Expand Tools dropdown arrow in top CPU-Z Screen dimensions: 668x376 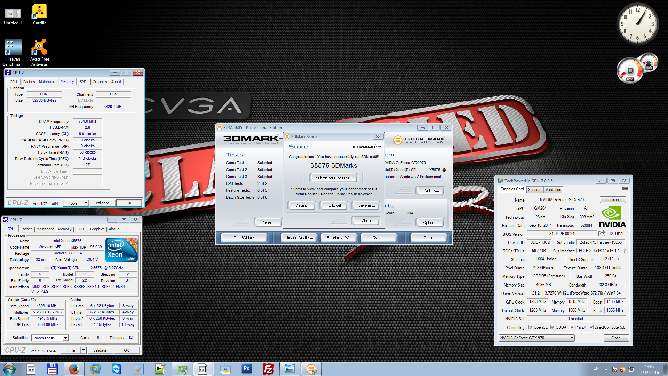86,203
